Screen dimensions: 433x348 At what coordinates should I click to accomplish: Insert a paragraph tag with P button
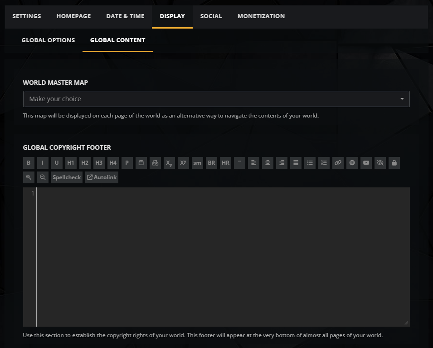pos(127,163)
